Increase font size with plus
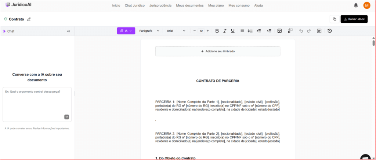Screen dimensions: 376x160 (x=208, y=31)
